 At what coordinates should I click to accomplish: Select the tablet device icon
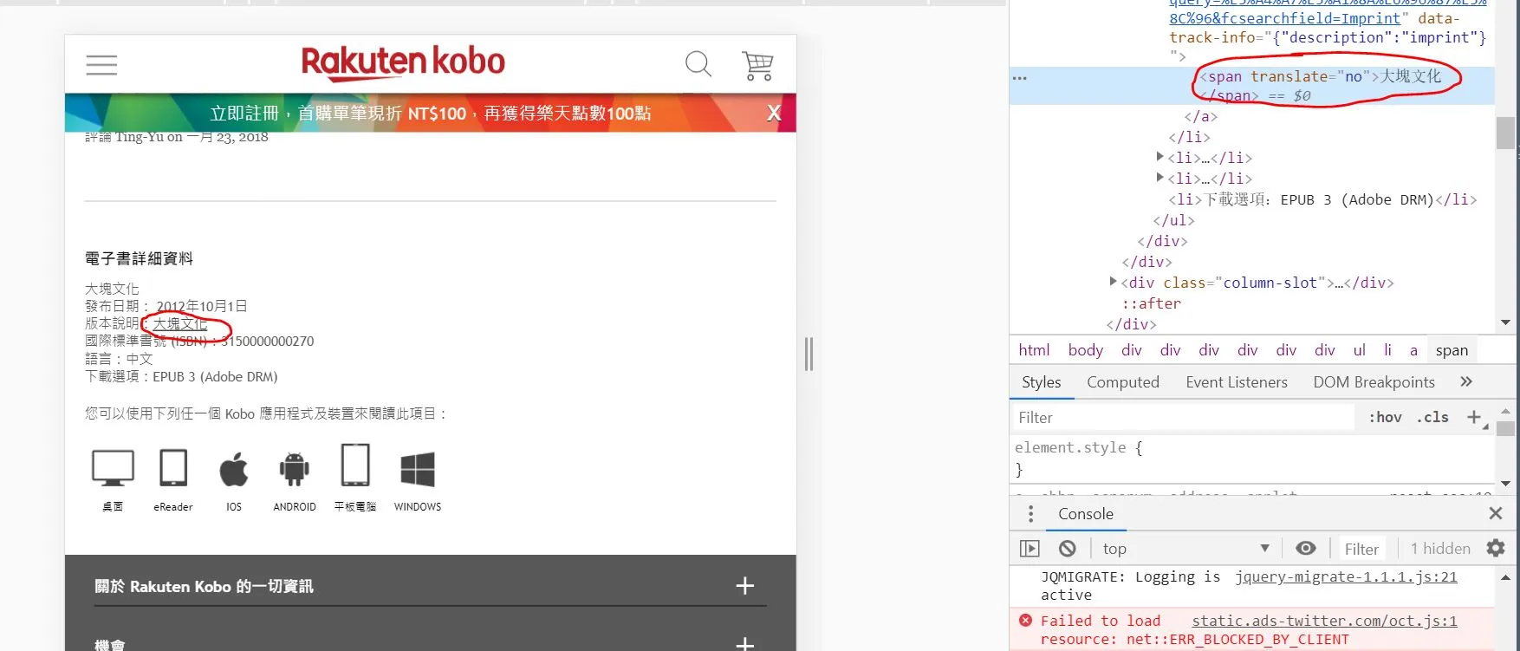[355, 465]
